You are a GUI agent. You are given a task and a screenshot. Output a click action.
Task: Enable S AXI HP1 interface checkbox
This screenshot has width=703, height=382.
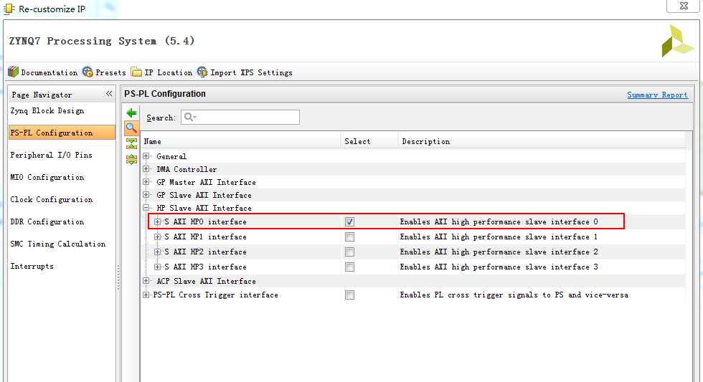tap(350, 237)
